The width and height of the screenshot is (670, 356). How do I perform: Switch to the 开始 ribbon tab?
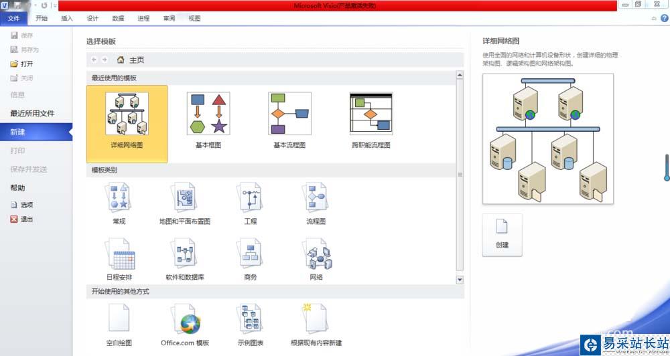tap(42, 18)
